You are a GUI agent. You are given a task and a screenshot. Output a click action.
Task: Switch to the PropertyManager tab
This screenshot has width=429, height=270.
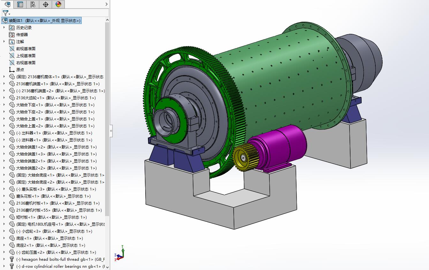pos(20,4)
